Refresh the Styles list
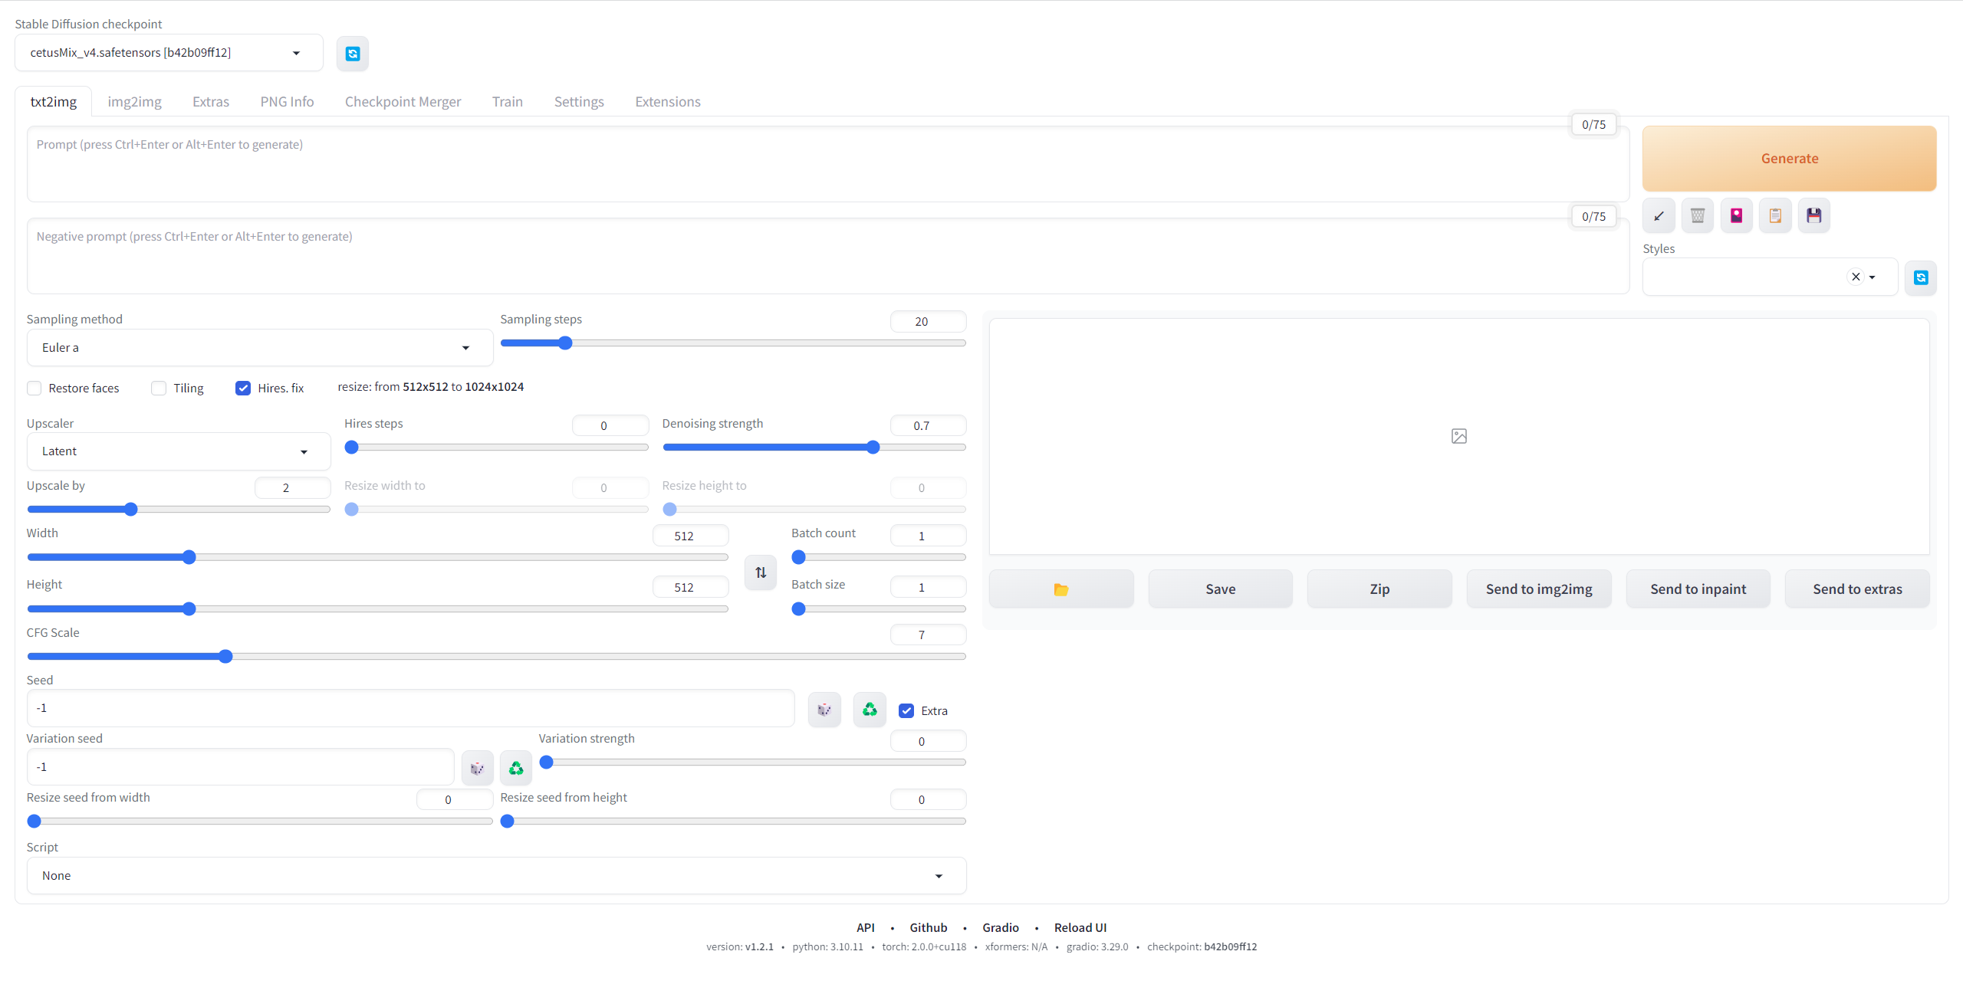1963x984 pixels. tap(1921, 277)
